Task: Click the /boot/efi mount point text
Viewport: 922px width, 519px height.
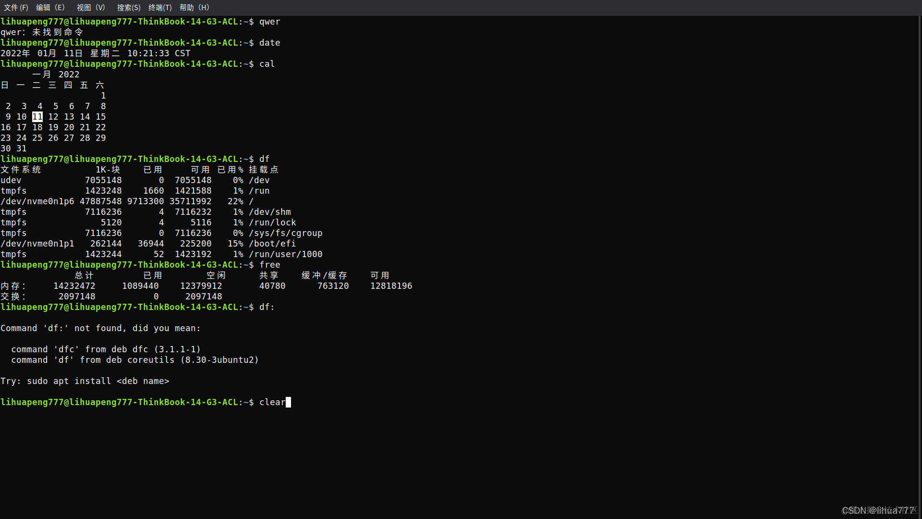Action: (x=272, y=244)
